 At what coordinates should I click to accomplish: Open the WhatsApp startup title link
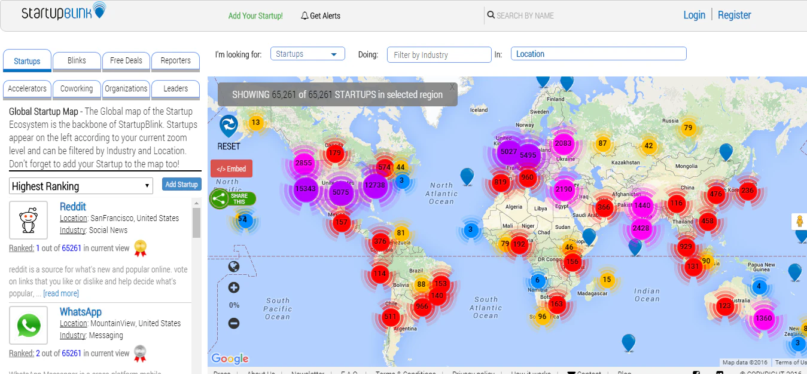[x=81, y=312]
